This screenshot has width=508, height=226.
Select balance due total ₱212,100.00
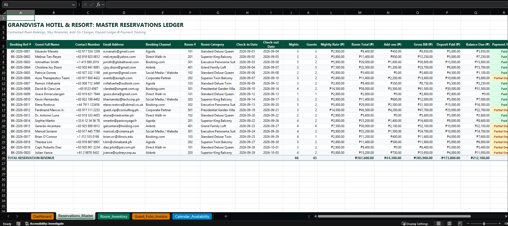click(x=476, y=158)
